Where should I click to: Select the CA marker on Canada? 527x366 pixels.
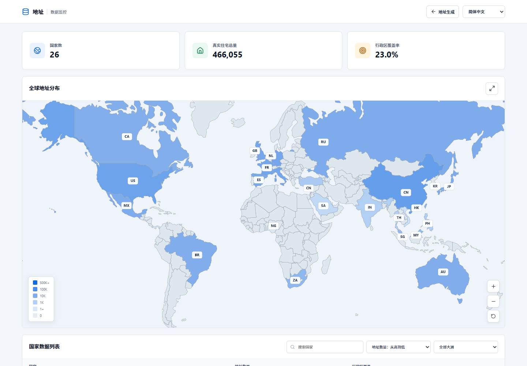tap(127, 137)
